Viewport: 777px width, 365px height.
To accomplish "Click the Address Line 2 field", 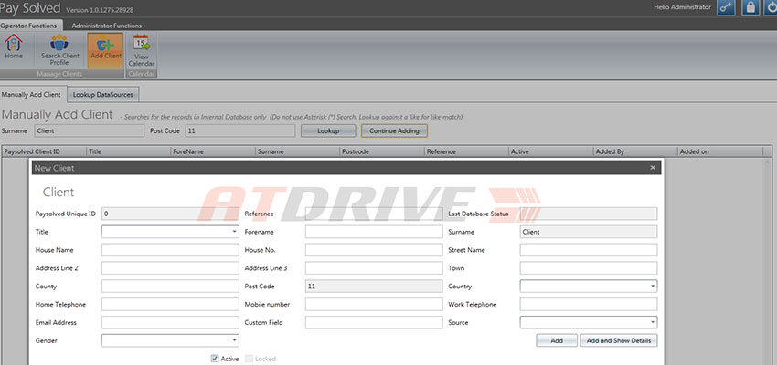I will click(170, 268).
